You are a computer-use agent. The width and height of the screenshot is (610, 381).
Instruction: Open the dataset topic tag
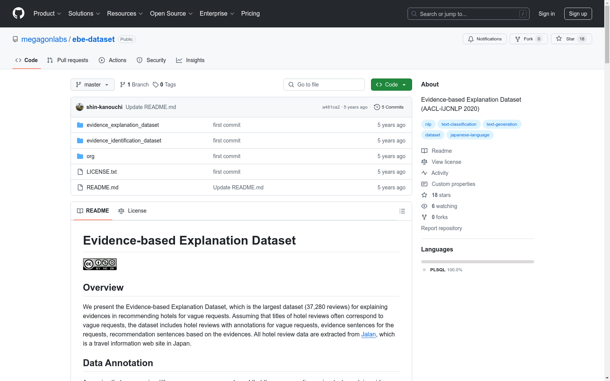click(433, 135)
